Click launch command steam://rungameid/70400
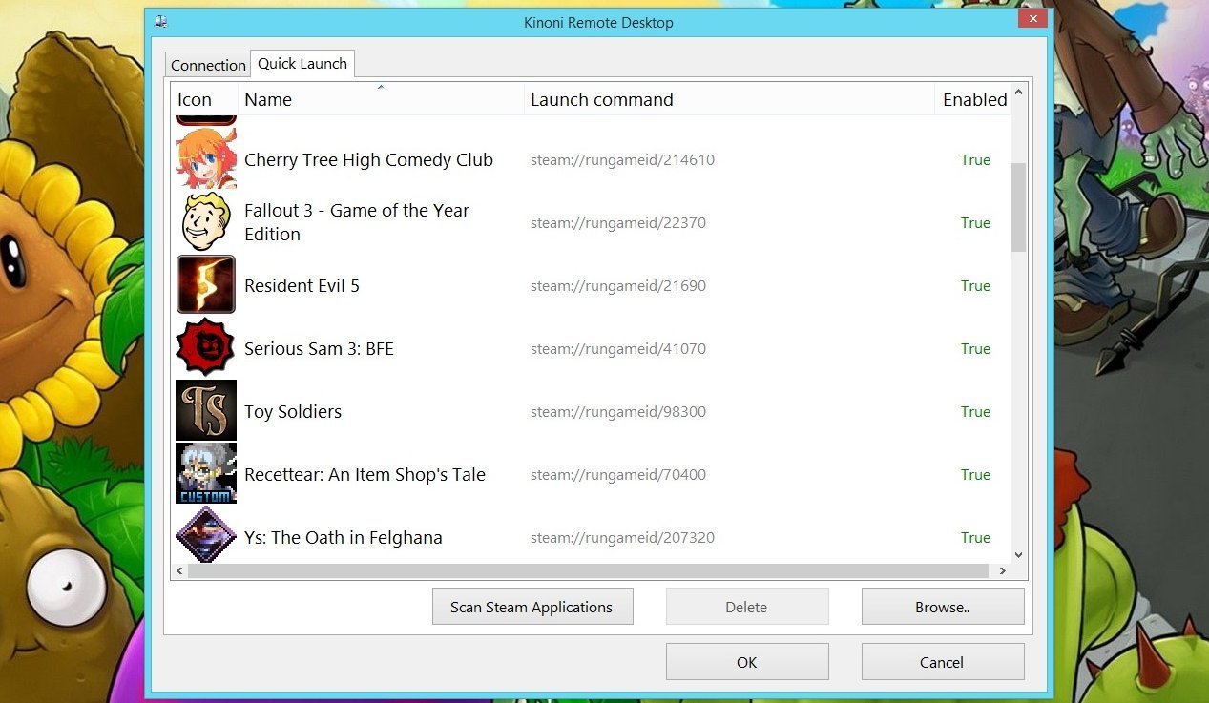Image resolution: width=1209 pixels, height=703 pixels. coord(618,475)
